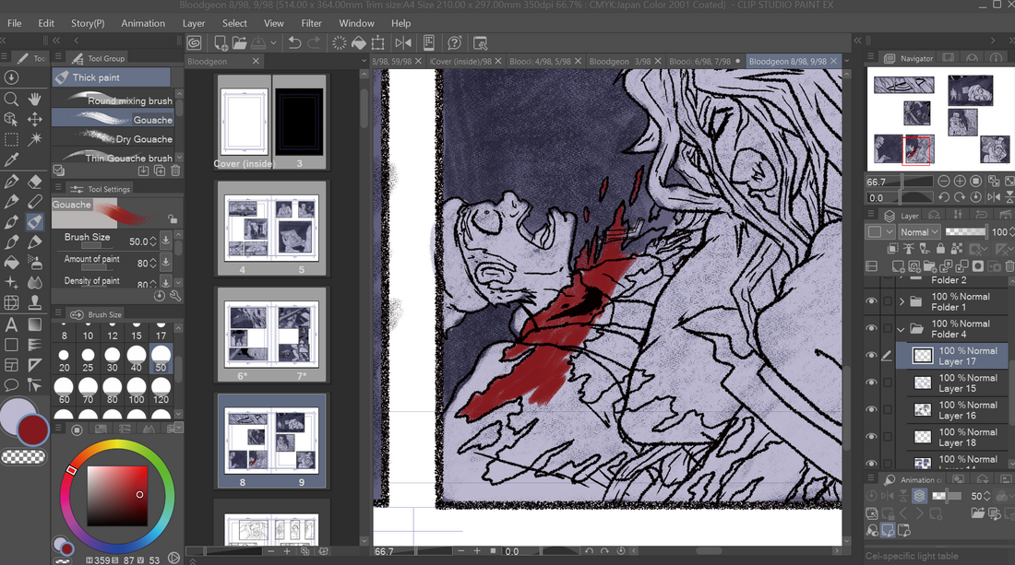Viewport: 1015px width, 565px height.
Task: Collapse Folder 4 in layer list
Action: [x=902, y=329]
